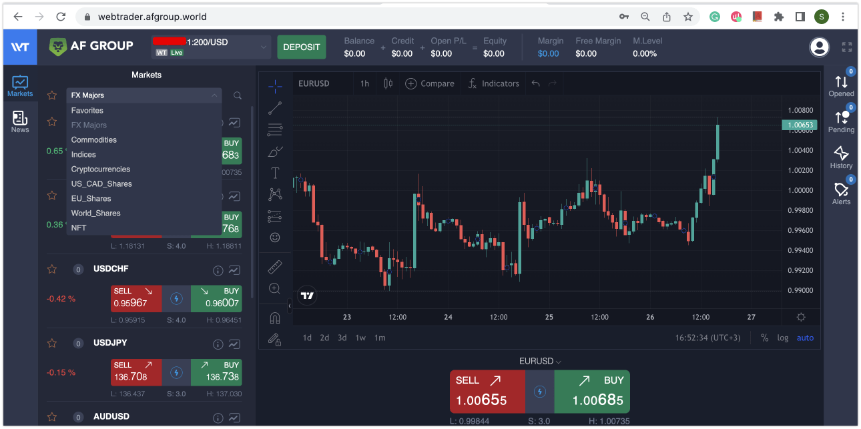Screen dimensions: 861x429
Task: Click the green DEPOSIT button
Action: tap(302, 47)
